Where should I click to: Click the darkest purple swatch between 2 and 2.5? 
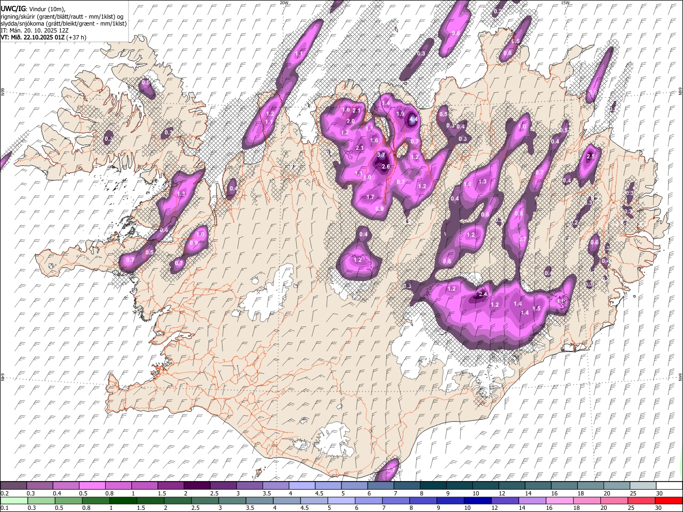click(196, 486)
